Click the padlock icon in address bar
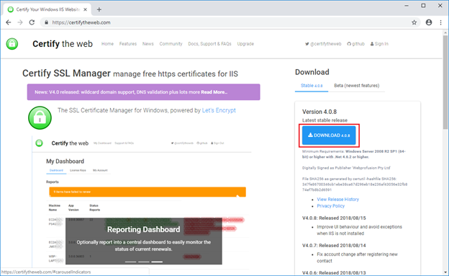The width and height of the screenshot is (449, 276). pyautogui.click(x=46, y=22)
